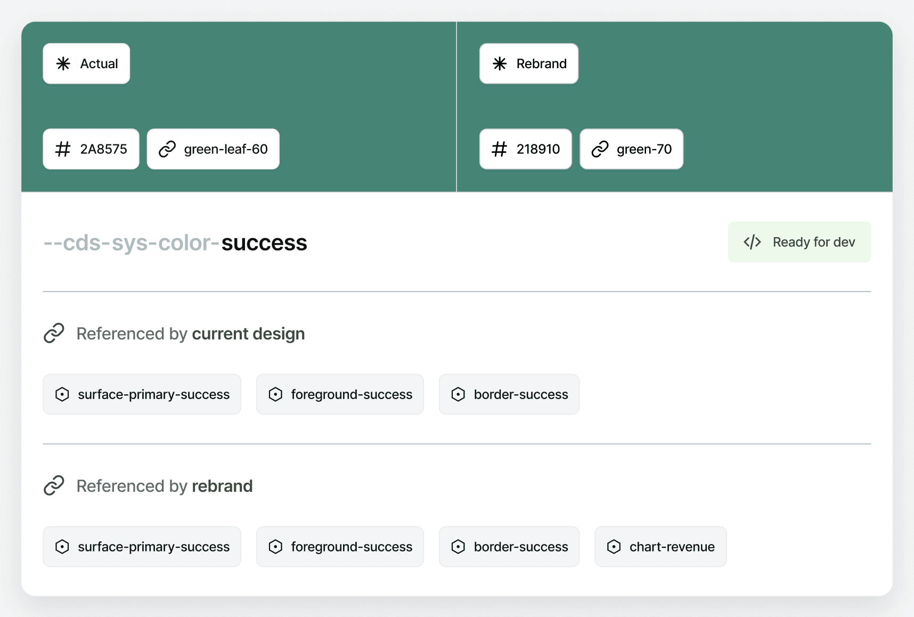Click the Rebrand green color swatch area

[675, 107]
